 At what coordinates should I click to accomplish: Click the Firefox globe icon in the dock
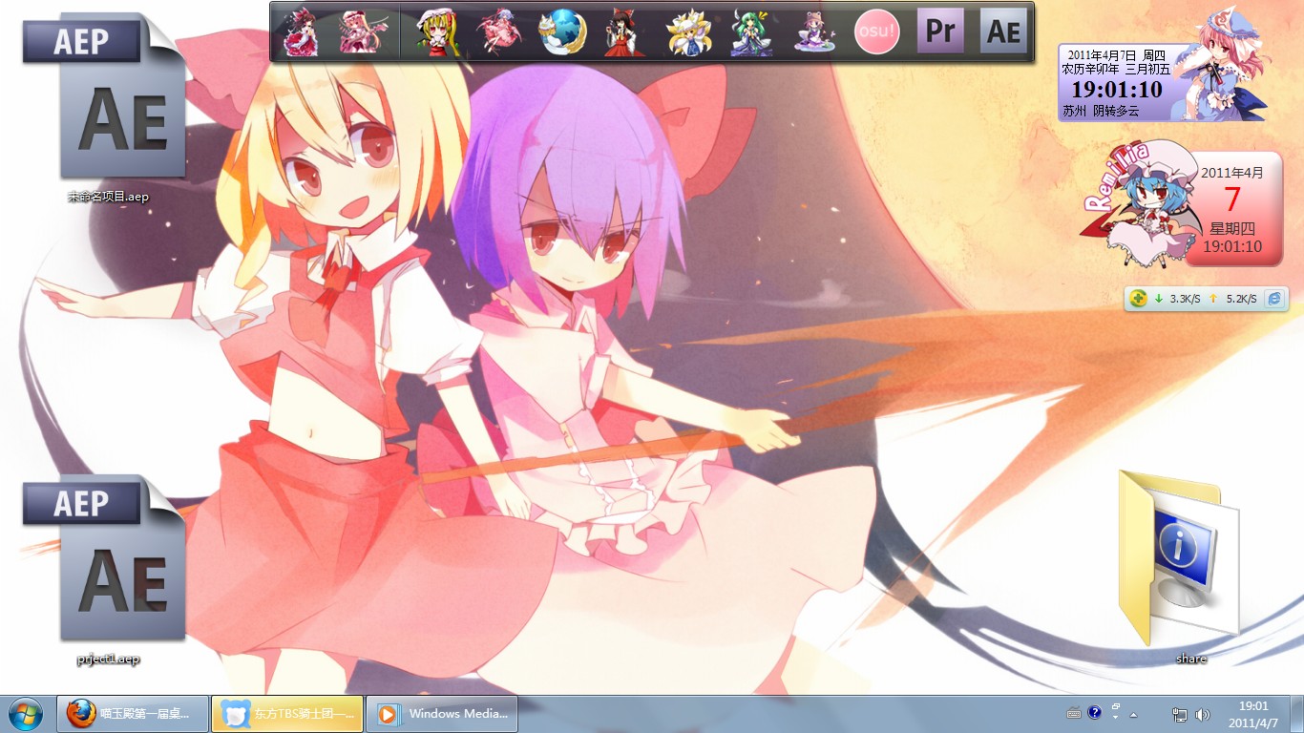[x=560, y=32]
